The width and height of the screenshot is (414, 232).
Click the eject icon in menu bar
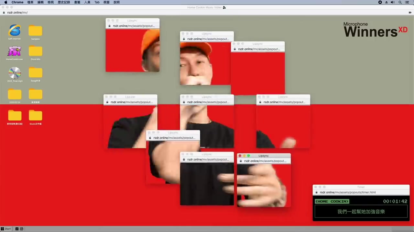(386, 2)
